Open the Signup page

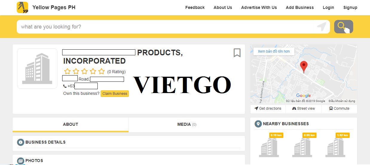click(x=350, y=7)
